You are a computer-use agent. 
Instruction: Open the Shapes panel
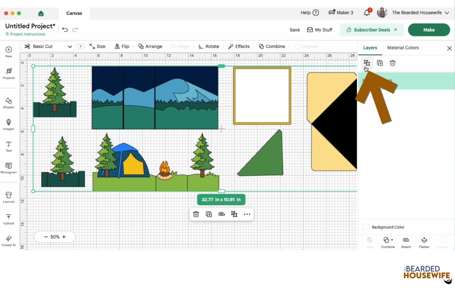pos(9,103)
